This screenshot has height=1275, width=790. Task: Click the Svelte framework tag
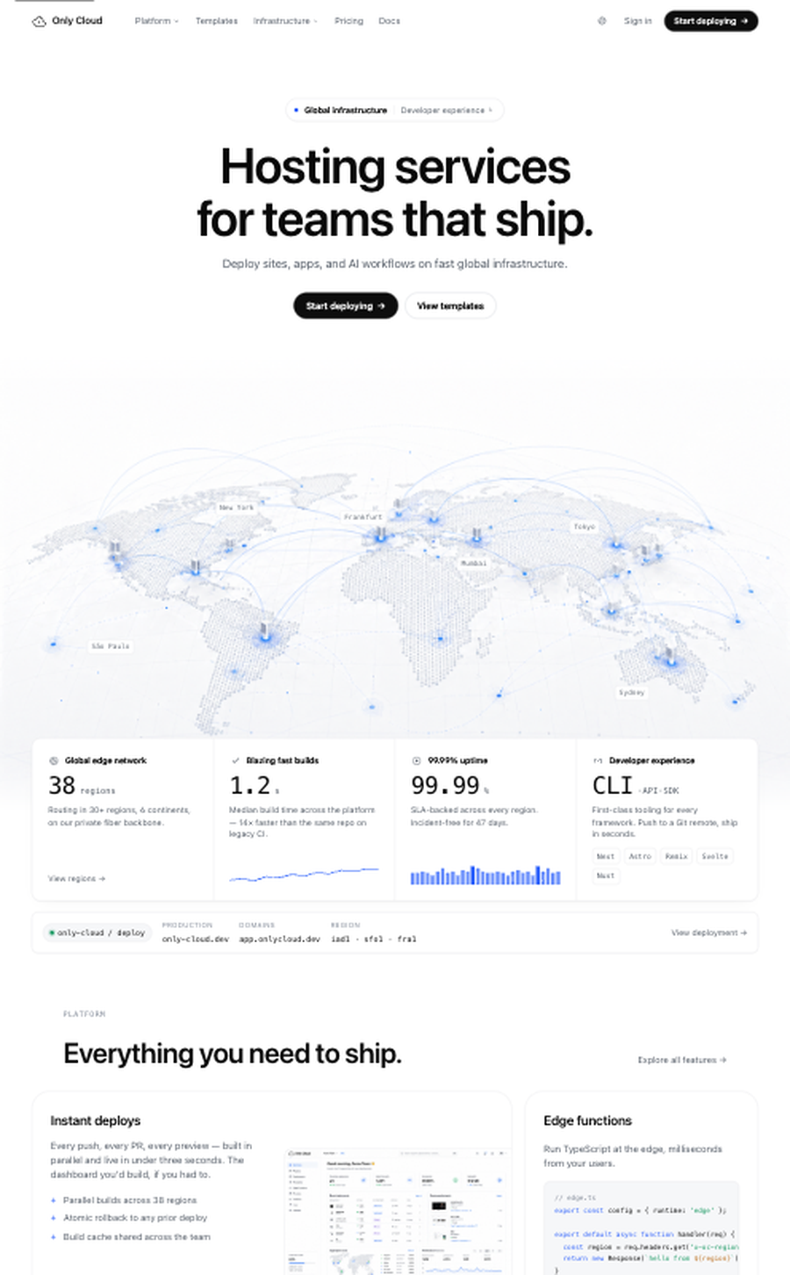pos(715,856)
